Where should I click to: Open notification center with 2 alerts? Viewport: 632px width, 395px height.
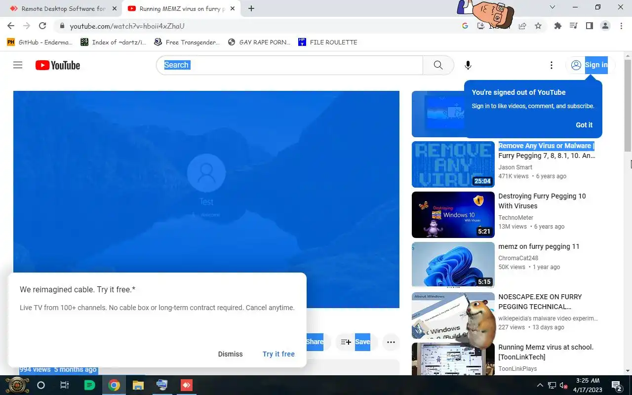click(x=617, y=385)
